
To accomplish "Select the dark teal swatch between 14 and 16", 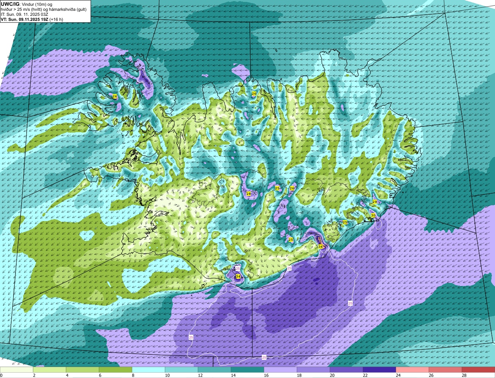I will coord(247,369).
